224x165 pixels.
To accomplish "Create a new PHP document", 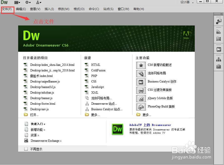I will 94,76.
